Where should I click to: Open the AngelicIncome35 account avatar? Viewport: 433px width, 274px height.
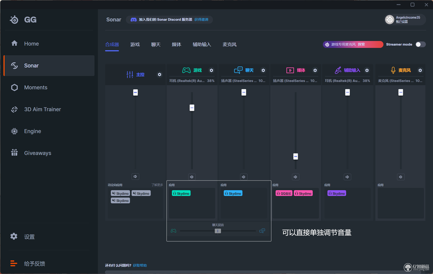(x=389, y=19)
